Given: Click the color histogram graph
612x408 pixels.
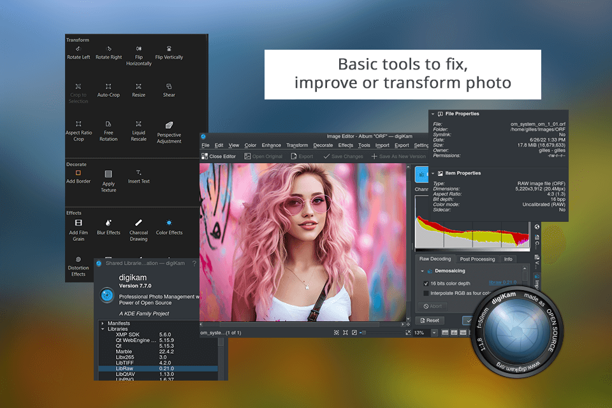Looking at the screenshot, I should 472,222.
